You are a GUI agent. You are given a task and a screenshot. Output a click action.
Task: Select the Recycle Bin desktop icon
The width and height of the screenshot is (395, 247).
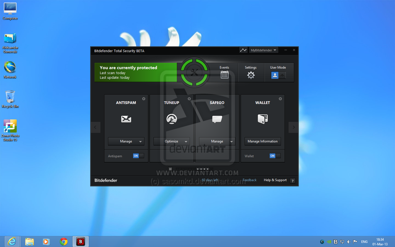[x=10, y=99]
